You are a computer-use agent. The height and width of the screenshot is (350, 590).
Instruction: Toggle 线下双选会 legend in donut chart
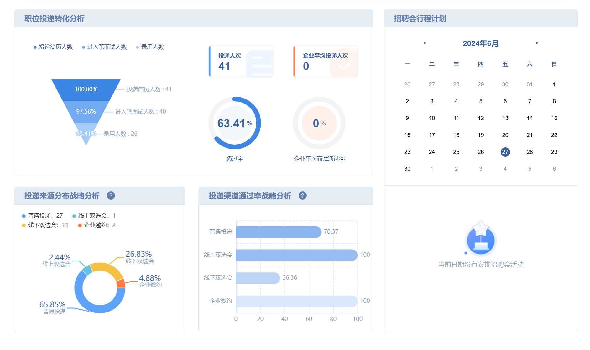tap(45, 225)
